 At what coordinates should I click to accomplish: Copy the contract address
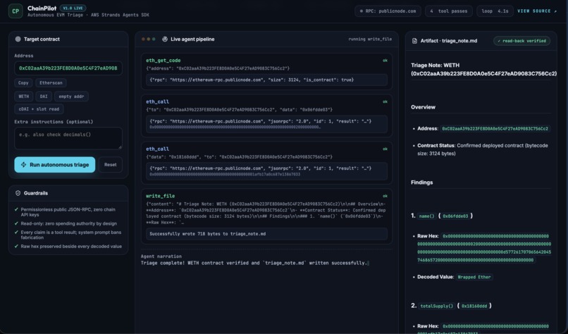click(x=23, y=83)
